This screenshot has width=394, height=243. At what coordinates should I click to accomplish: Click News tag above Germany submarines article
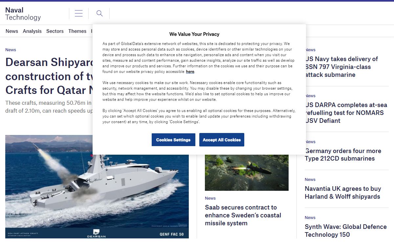pyautogui.click(x=311, y=142)
